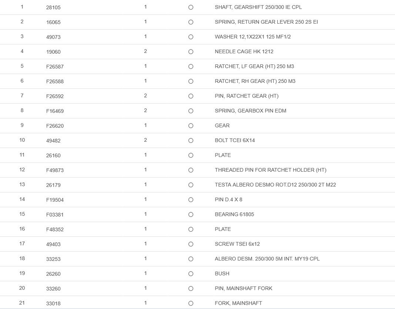395x309 pixels.
Task: Click the circle for SCREW TSEI 6x12
Action: [191, 244]
